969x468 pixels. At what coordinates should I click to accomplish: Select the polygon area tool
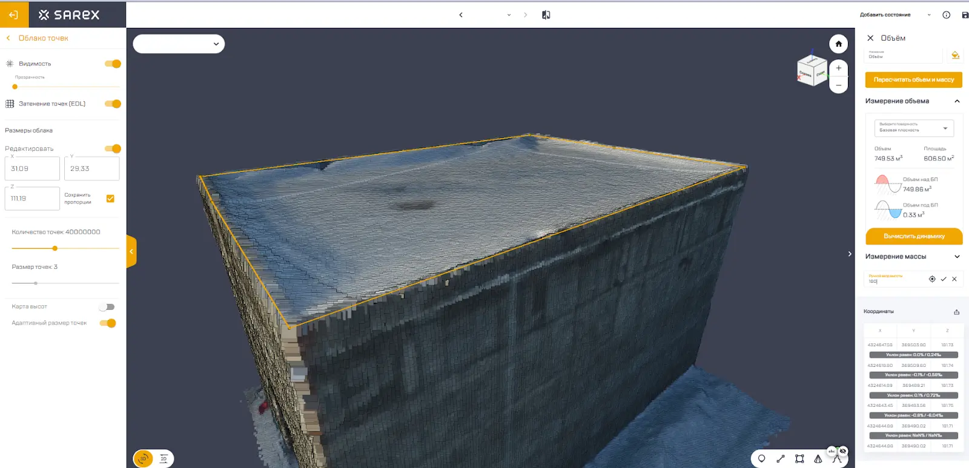pos(799,459)
